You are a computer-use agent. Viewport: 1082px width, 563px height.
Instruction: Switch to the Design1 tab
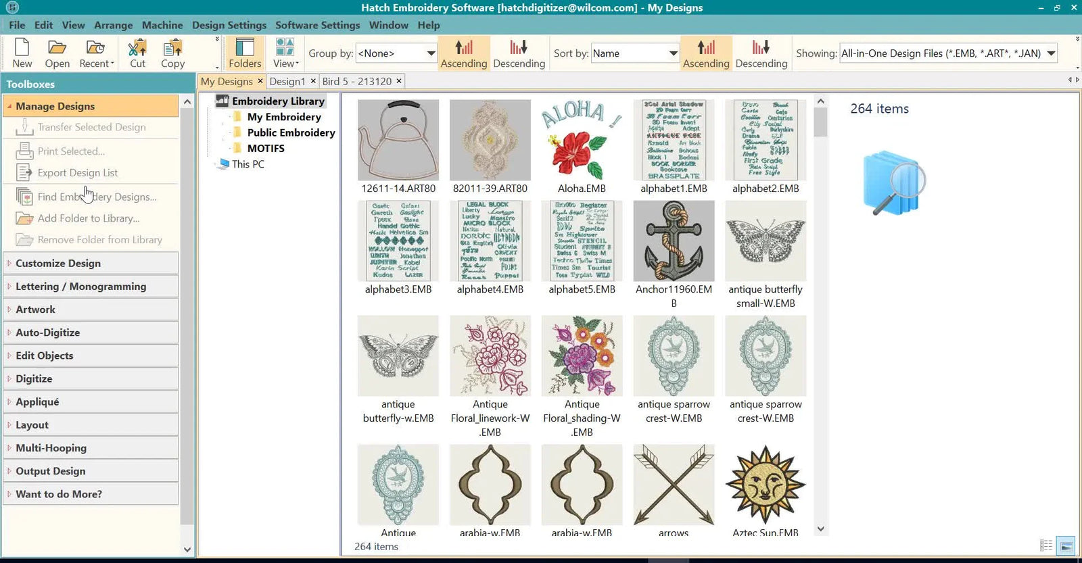(x=287, y=81)
